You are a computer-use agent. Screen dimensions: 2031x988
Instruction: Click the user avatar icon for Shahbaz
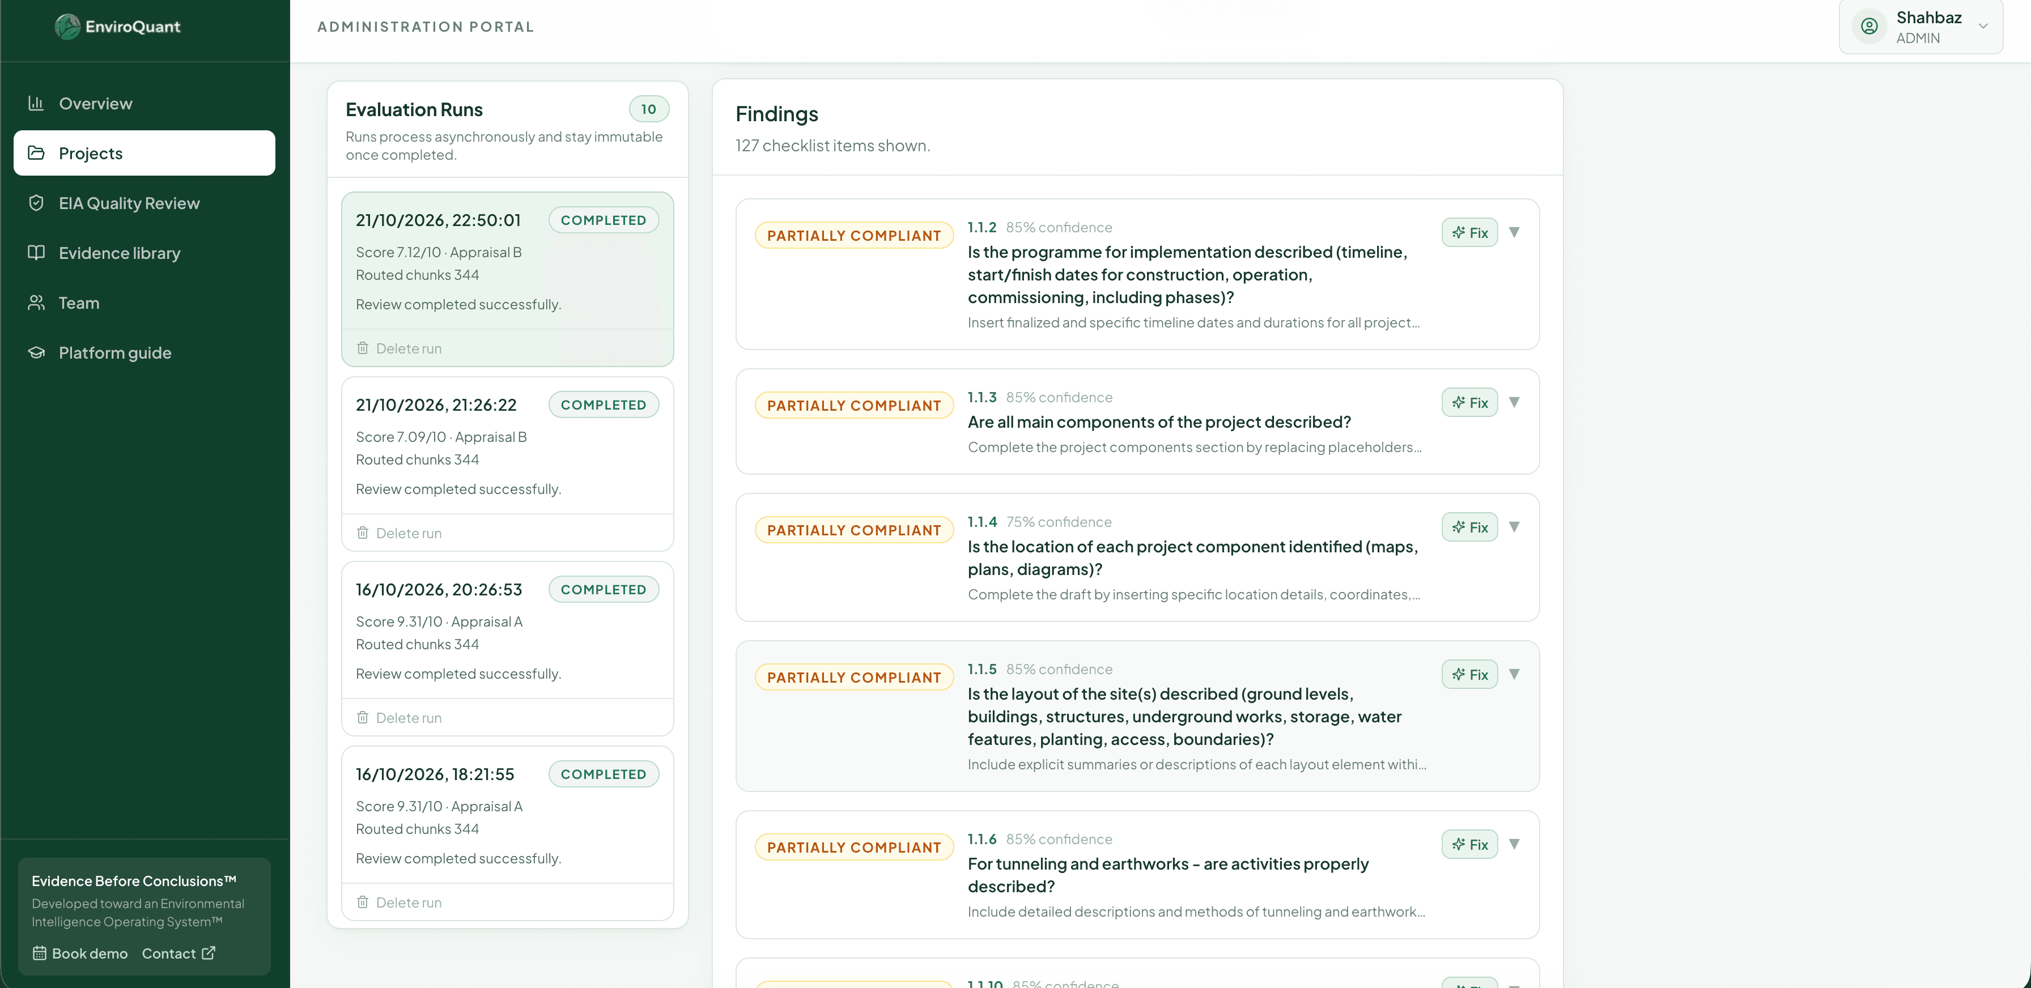pos(1869,26)
